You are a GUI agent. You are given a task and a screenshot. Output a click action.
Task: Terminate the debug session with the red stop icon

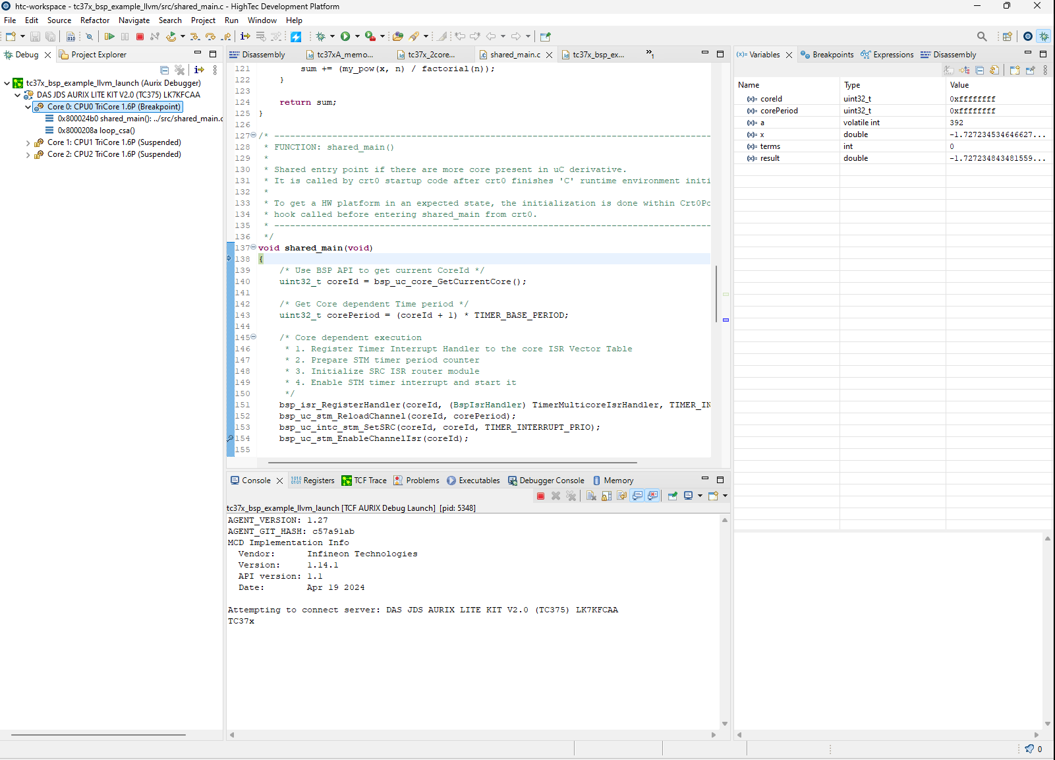[x=140, y=37]
